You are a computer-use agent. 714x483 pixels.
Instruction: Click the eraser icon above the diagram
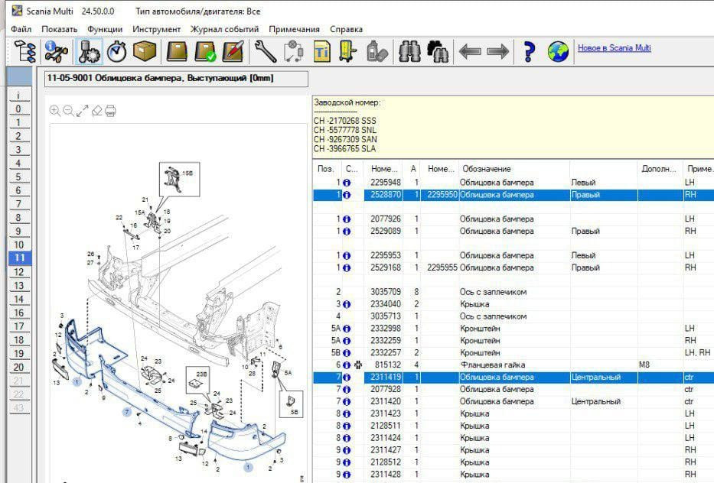point(96,111)
